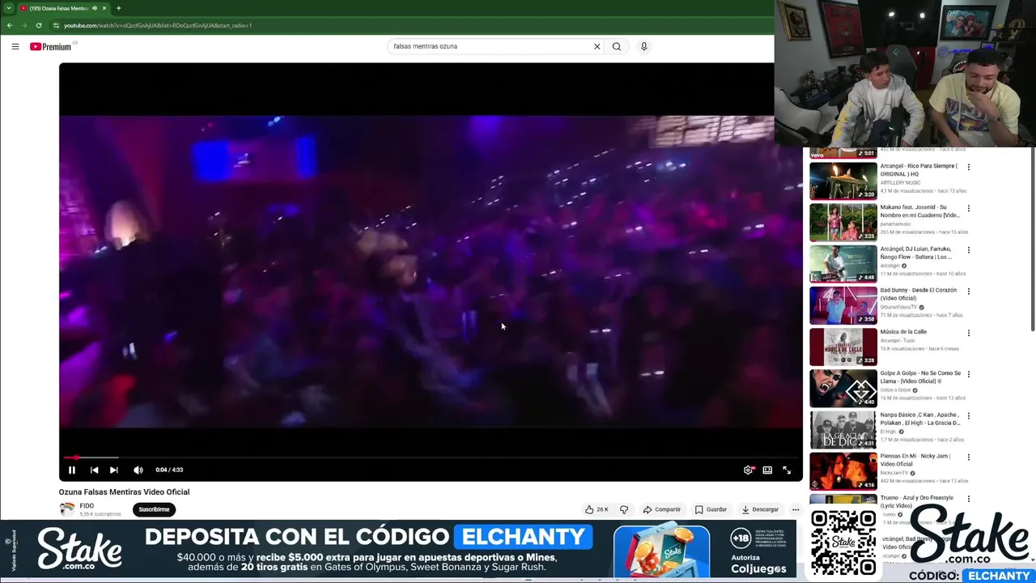1036x583 pixels.
Task: Go forward in the browser
Action: point(24,25)
